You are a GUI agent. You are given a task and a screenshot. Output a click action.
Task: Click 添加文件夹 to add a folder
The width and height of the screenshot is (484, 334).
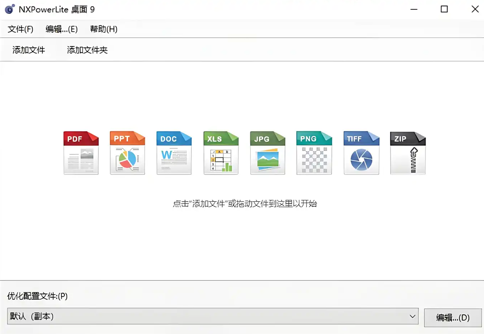tap(87, 50)
